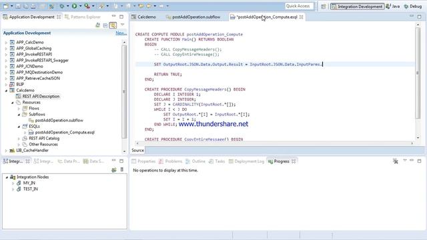The height and width of the screenshot is (240, 427).
Task: Click the back navigation arrow toolbar icon
Action: pyautogui.click(x=149, y=6)
